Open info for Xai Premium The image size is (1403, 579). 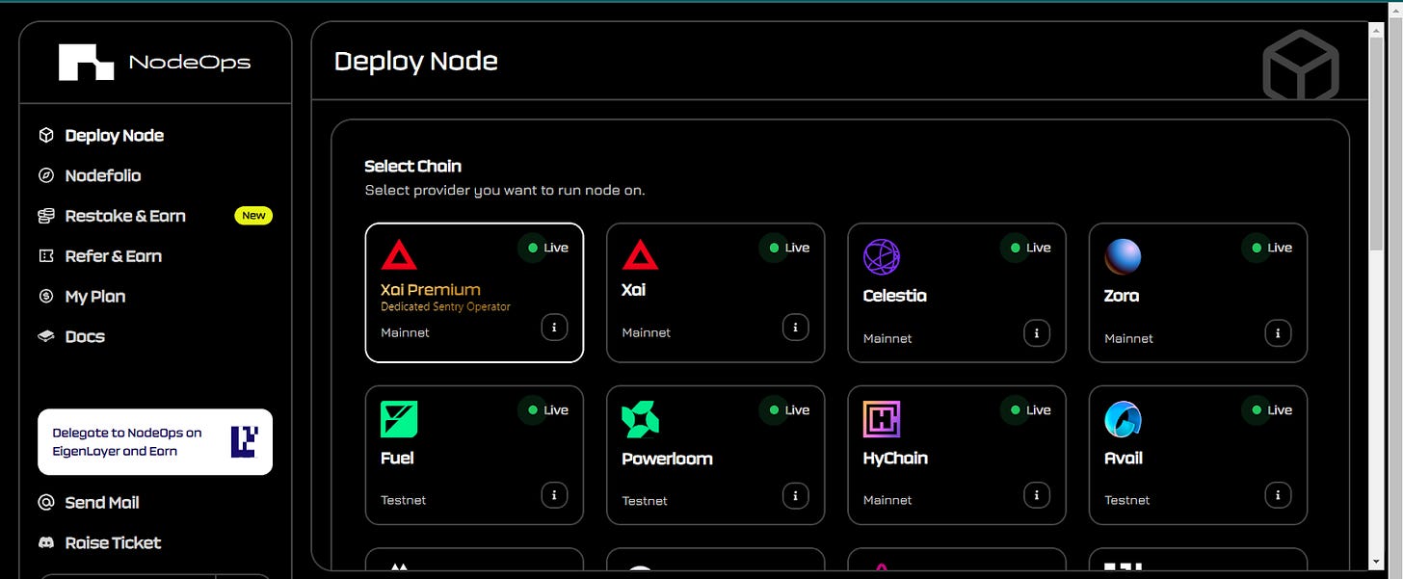point(554,328)
